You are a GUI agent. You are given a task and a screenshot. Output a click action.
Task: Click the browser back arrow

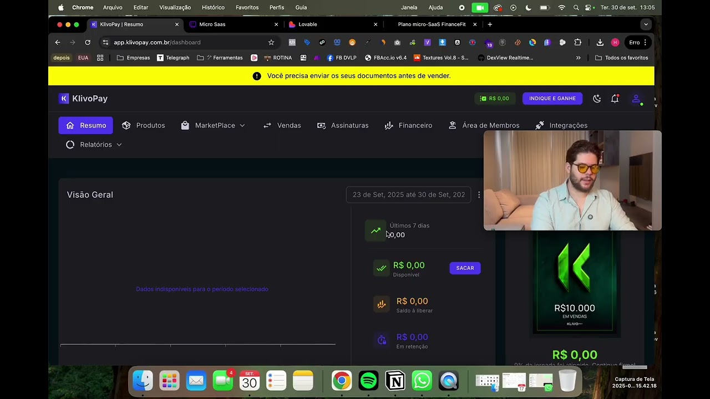(58, 42)
